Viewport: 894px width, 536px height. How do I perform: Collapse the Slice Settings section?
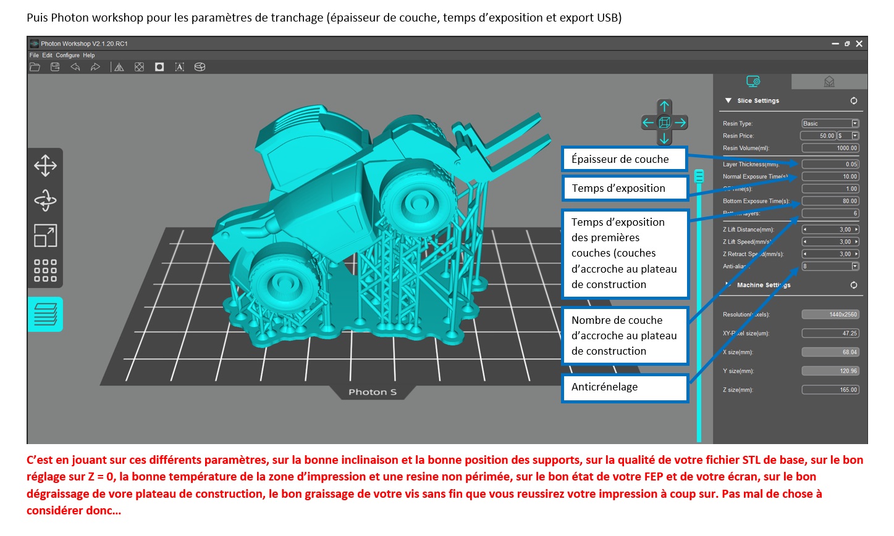(728, 101)
